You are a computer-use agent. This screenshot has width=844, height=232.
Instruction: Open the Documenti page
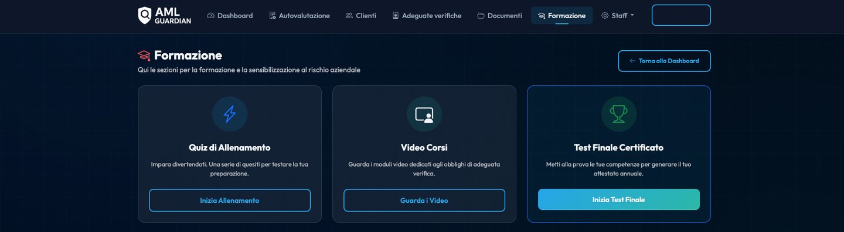[499, 16]
